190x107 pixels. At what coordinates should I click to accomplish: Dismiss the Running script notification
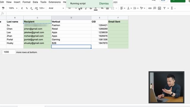click(104, 4)
